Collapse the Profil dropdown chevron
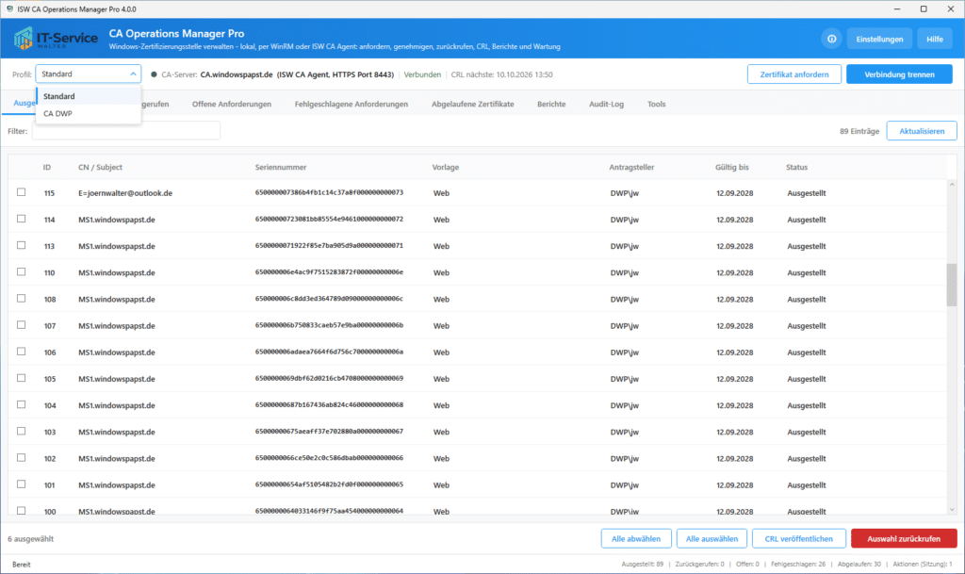The height and width of the screenshot is (574, 965). point(133,74)
